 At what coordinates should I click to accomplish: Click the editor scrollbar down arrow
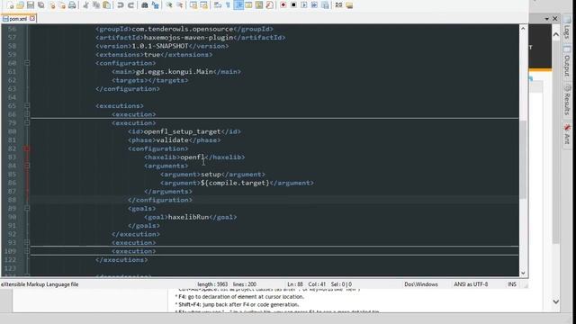523,273
